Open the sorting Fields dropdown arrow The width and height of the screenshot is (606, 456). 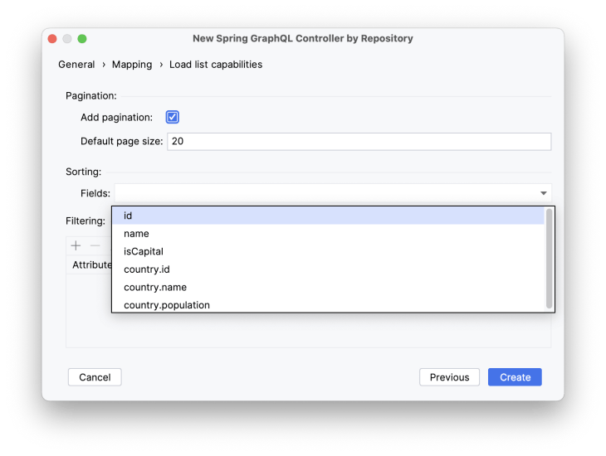544,193
